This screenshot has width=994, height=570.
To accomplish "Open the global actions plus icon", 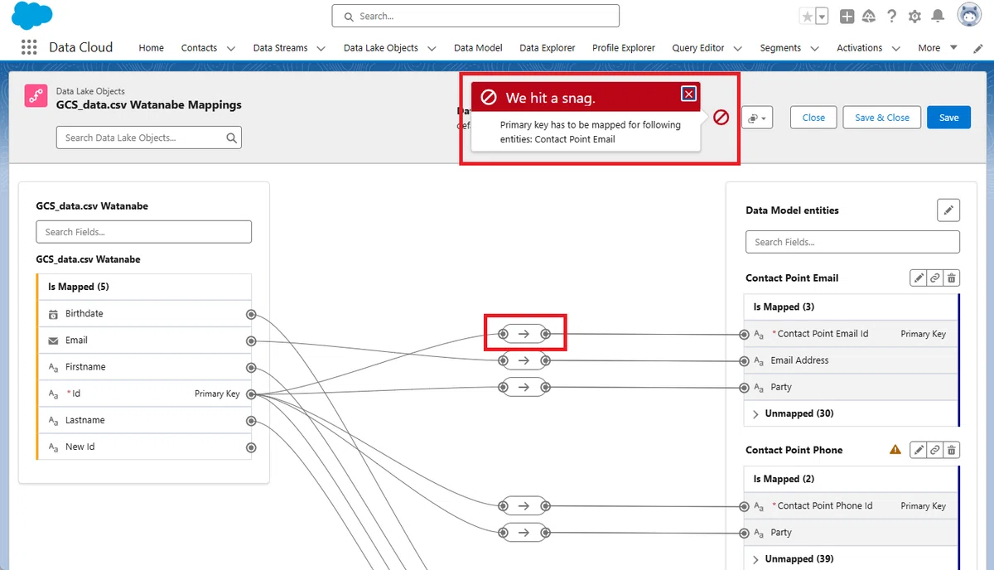I will [847, 17].
